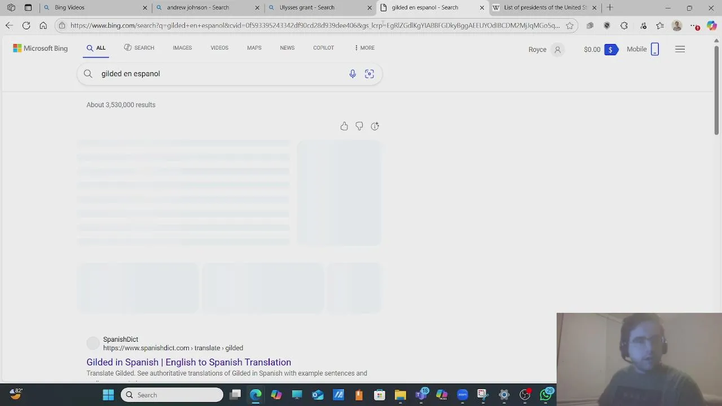Open Bing hamburger settings menu

pos(680,49)
